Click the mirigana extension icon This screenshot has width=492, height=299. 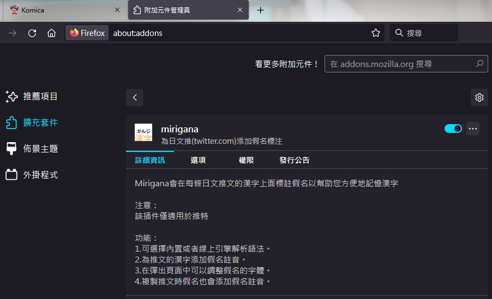point(143,132)
